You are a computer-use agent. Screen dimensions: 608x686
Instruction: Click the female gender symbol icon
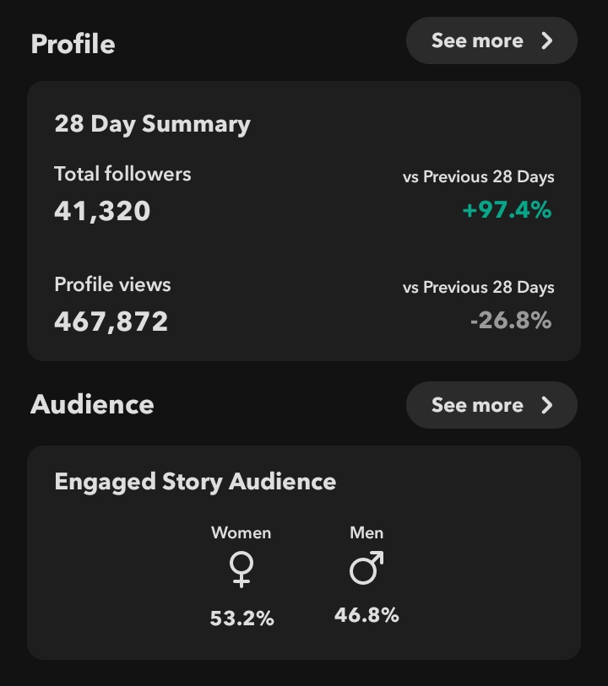tap(242, 570)
